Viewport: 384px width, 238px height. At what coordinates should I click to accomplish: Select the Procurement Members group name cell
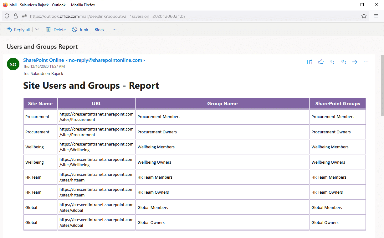point(223,117)
